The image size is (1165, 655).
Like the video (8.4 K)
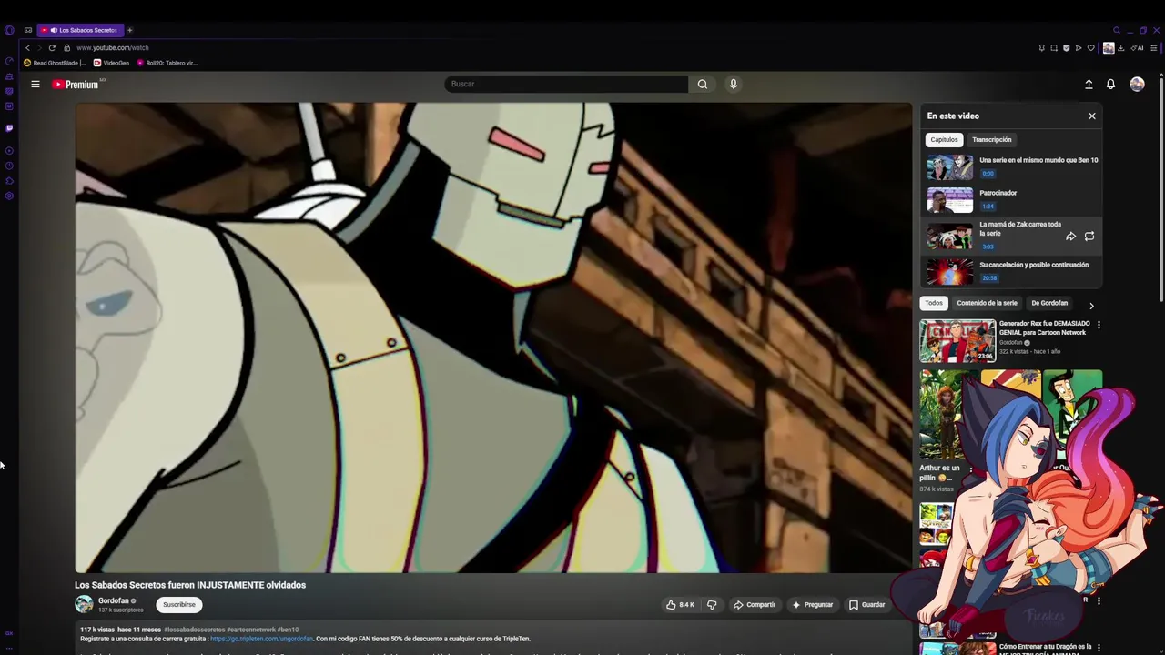[x=680, y=604]
